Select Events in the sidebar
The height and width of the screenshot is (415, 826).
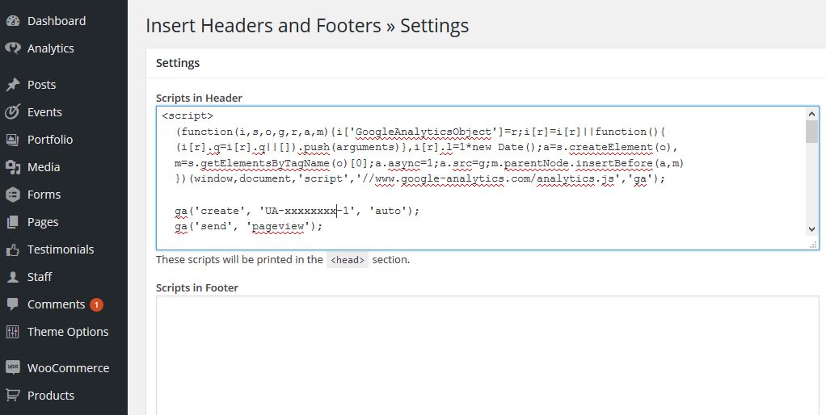tap(44, 112)
